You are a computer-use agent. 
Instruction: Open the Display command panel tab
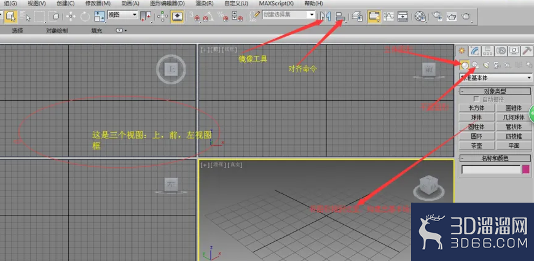[x=514, y=51]
